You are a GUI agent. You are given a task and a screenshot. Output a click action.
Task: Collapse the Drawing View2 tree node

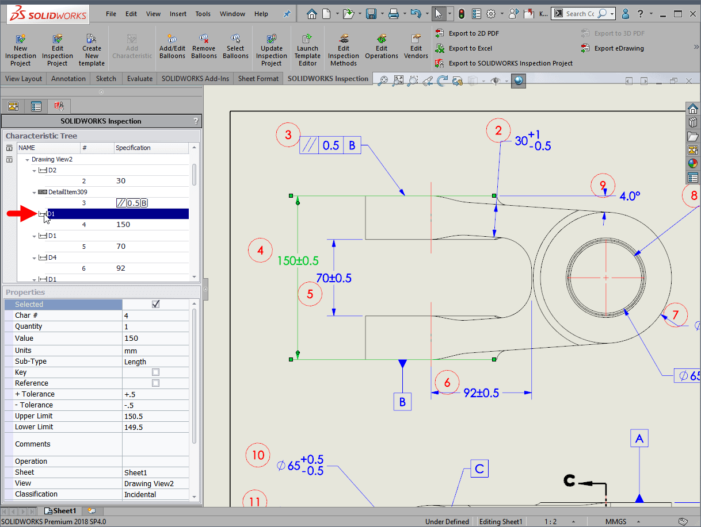point(27,160)
